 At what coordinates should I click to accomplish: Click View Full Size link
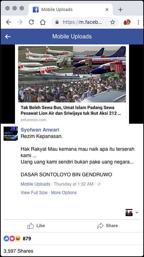[x=34, y=193]
